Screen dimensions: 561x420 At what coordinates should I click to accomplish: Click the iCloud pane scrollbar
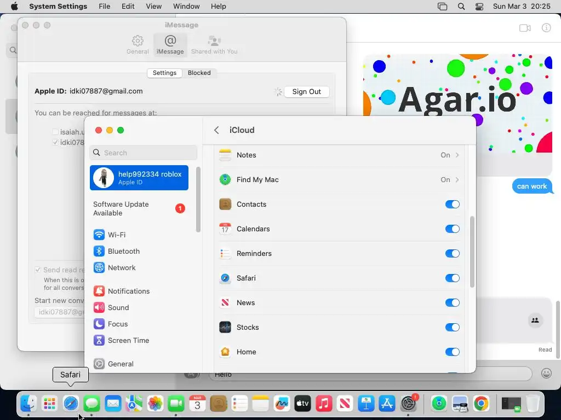tap(472, 252)
